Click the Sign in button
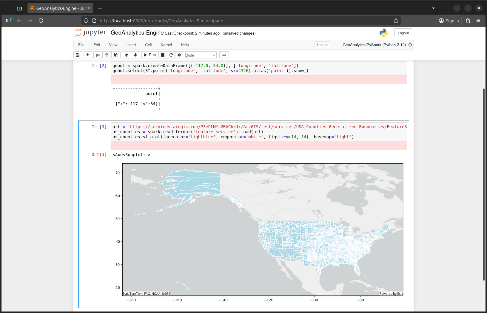This screenshot has width=487, height=313. pyautogui.click(x=449, y=21)
